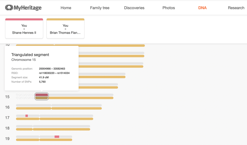Image resolution: width=247 pixels, height=145 pixels.
Task: Click the hatched region on chromosome 15
Action: tap(25, 96)
